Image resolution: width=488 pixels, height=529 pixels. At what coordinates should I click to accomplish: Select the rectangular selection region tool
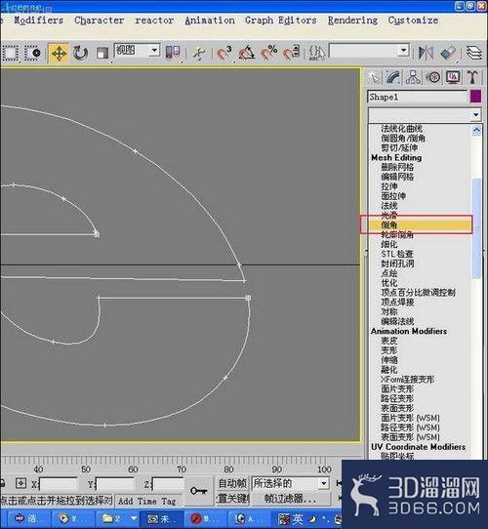10,53
